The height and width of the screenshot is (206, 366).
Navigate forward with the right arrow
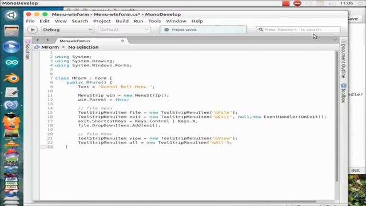pyautogui.click(x=47, y=40)
